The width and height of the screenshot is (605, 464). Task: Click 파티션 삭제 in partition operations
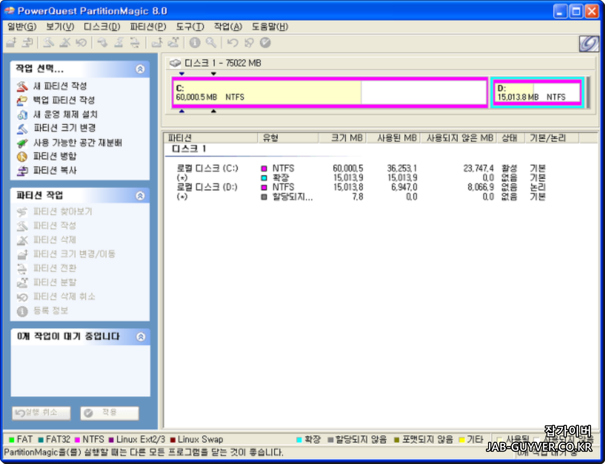[x=54, y=240]
